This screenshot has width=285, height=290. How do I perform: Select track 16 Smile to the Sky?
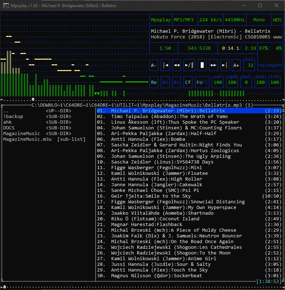pyautogui.click(x=189, y=196)
